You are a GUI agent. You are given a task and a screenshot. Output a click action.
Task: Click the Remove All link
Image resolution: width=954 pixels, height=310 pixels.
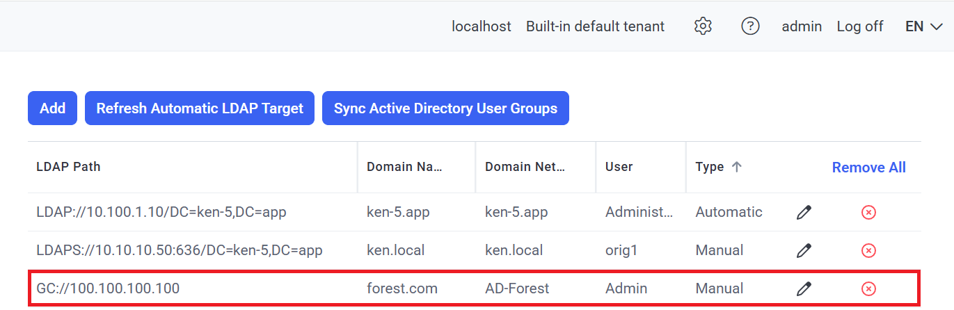point(868,168)
